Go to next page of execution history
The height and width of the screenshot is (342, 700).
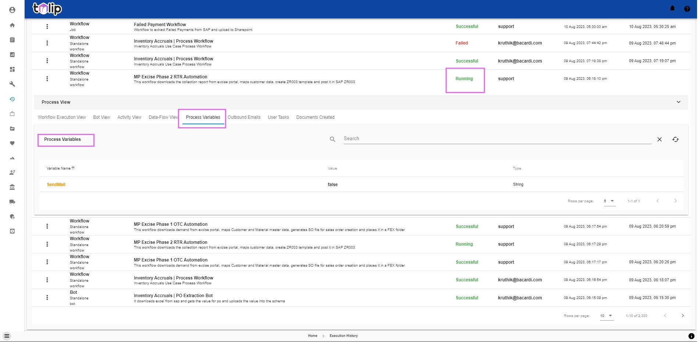tap(683, 316)
